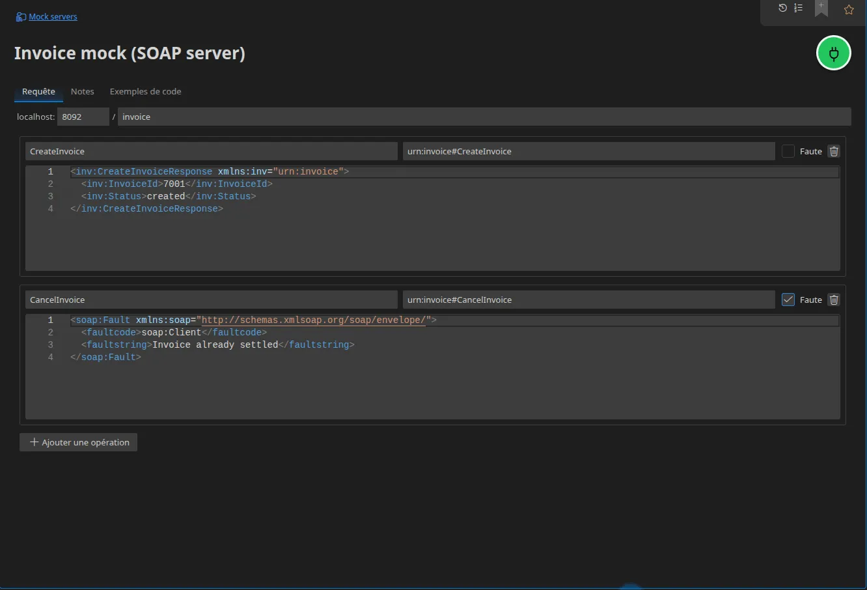Edit the urn:invoice#CancelInvoice action field

coord(589,300)
